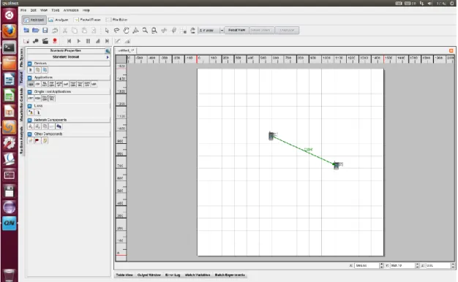Click the clapperboard icon in simulation toolbar
This screenshot has width=458, height=282.
coord(45,41)
